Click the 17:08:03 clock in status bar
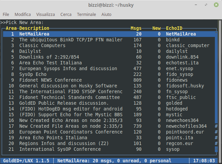This screenshot has height=164, width=222. (204, 161)
